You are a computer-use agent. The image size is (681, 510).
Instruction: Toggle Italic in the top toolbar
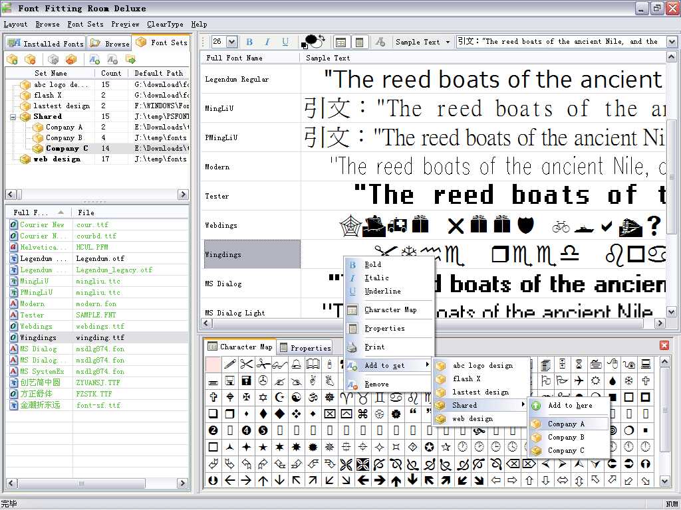pos(267,42)
